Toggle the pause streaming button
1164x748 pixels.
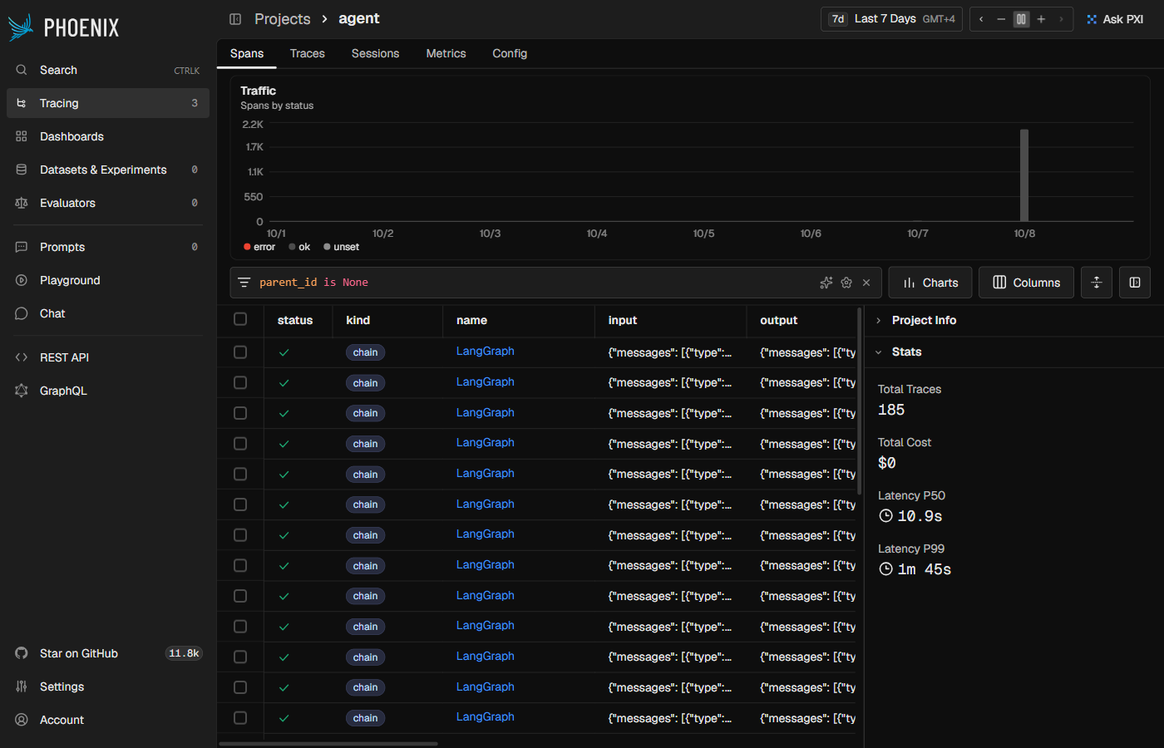coord(1021,19)
